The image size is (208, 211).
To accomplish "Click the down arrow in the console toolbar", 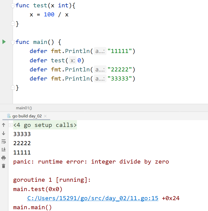I will click(x=4, y=133).
